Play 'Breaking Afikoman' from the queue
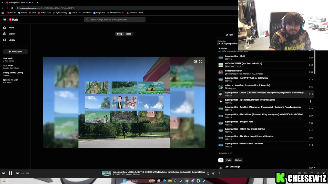The width and height of the screenshot is (328, 184). (265, 109)
